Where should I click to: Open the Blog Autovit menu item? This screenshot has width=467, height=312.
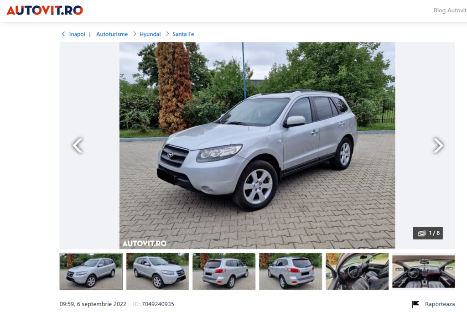click(x=450, y=10)
